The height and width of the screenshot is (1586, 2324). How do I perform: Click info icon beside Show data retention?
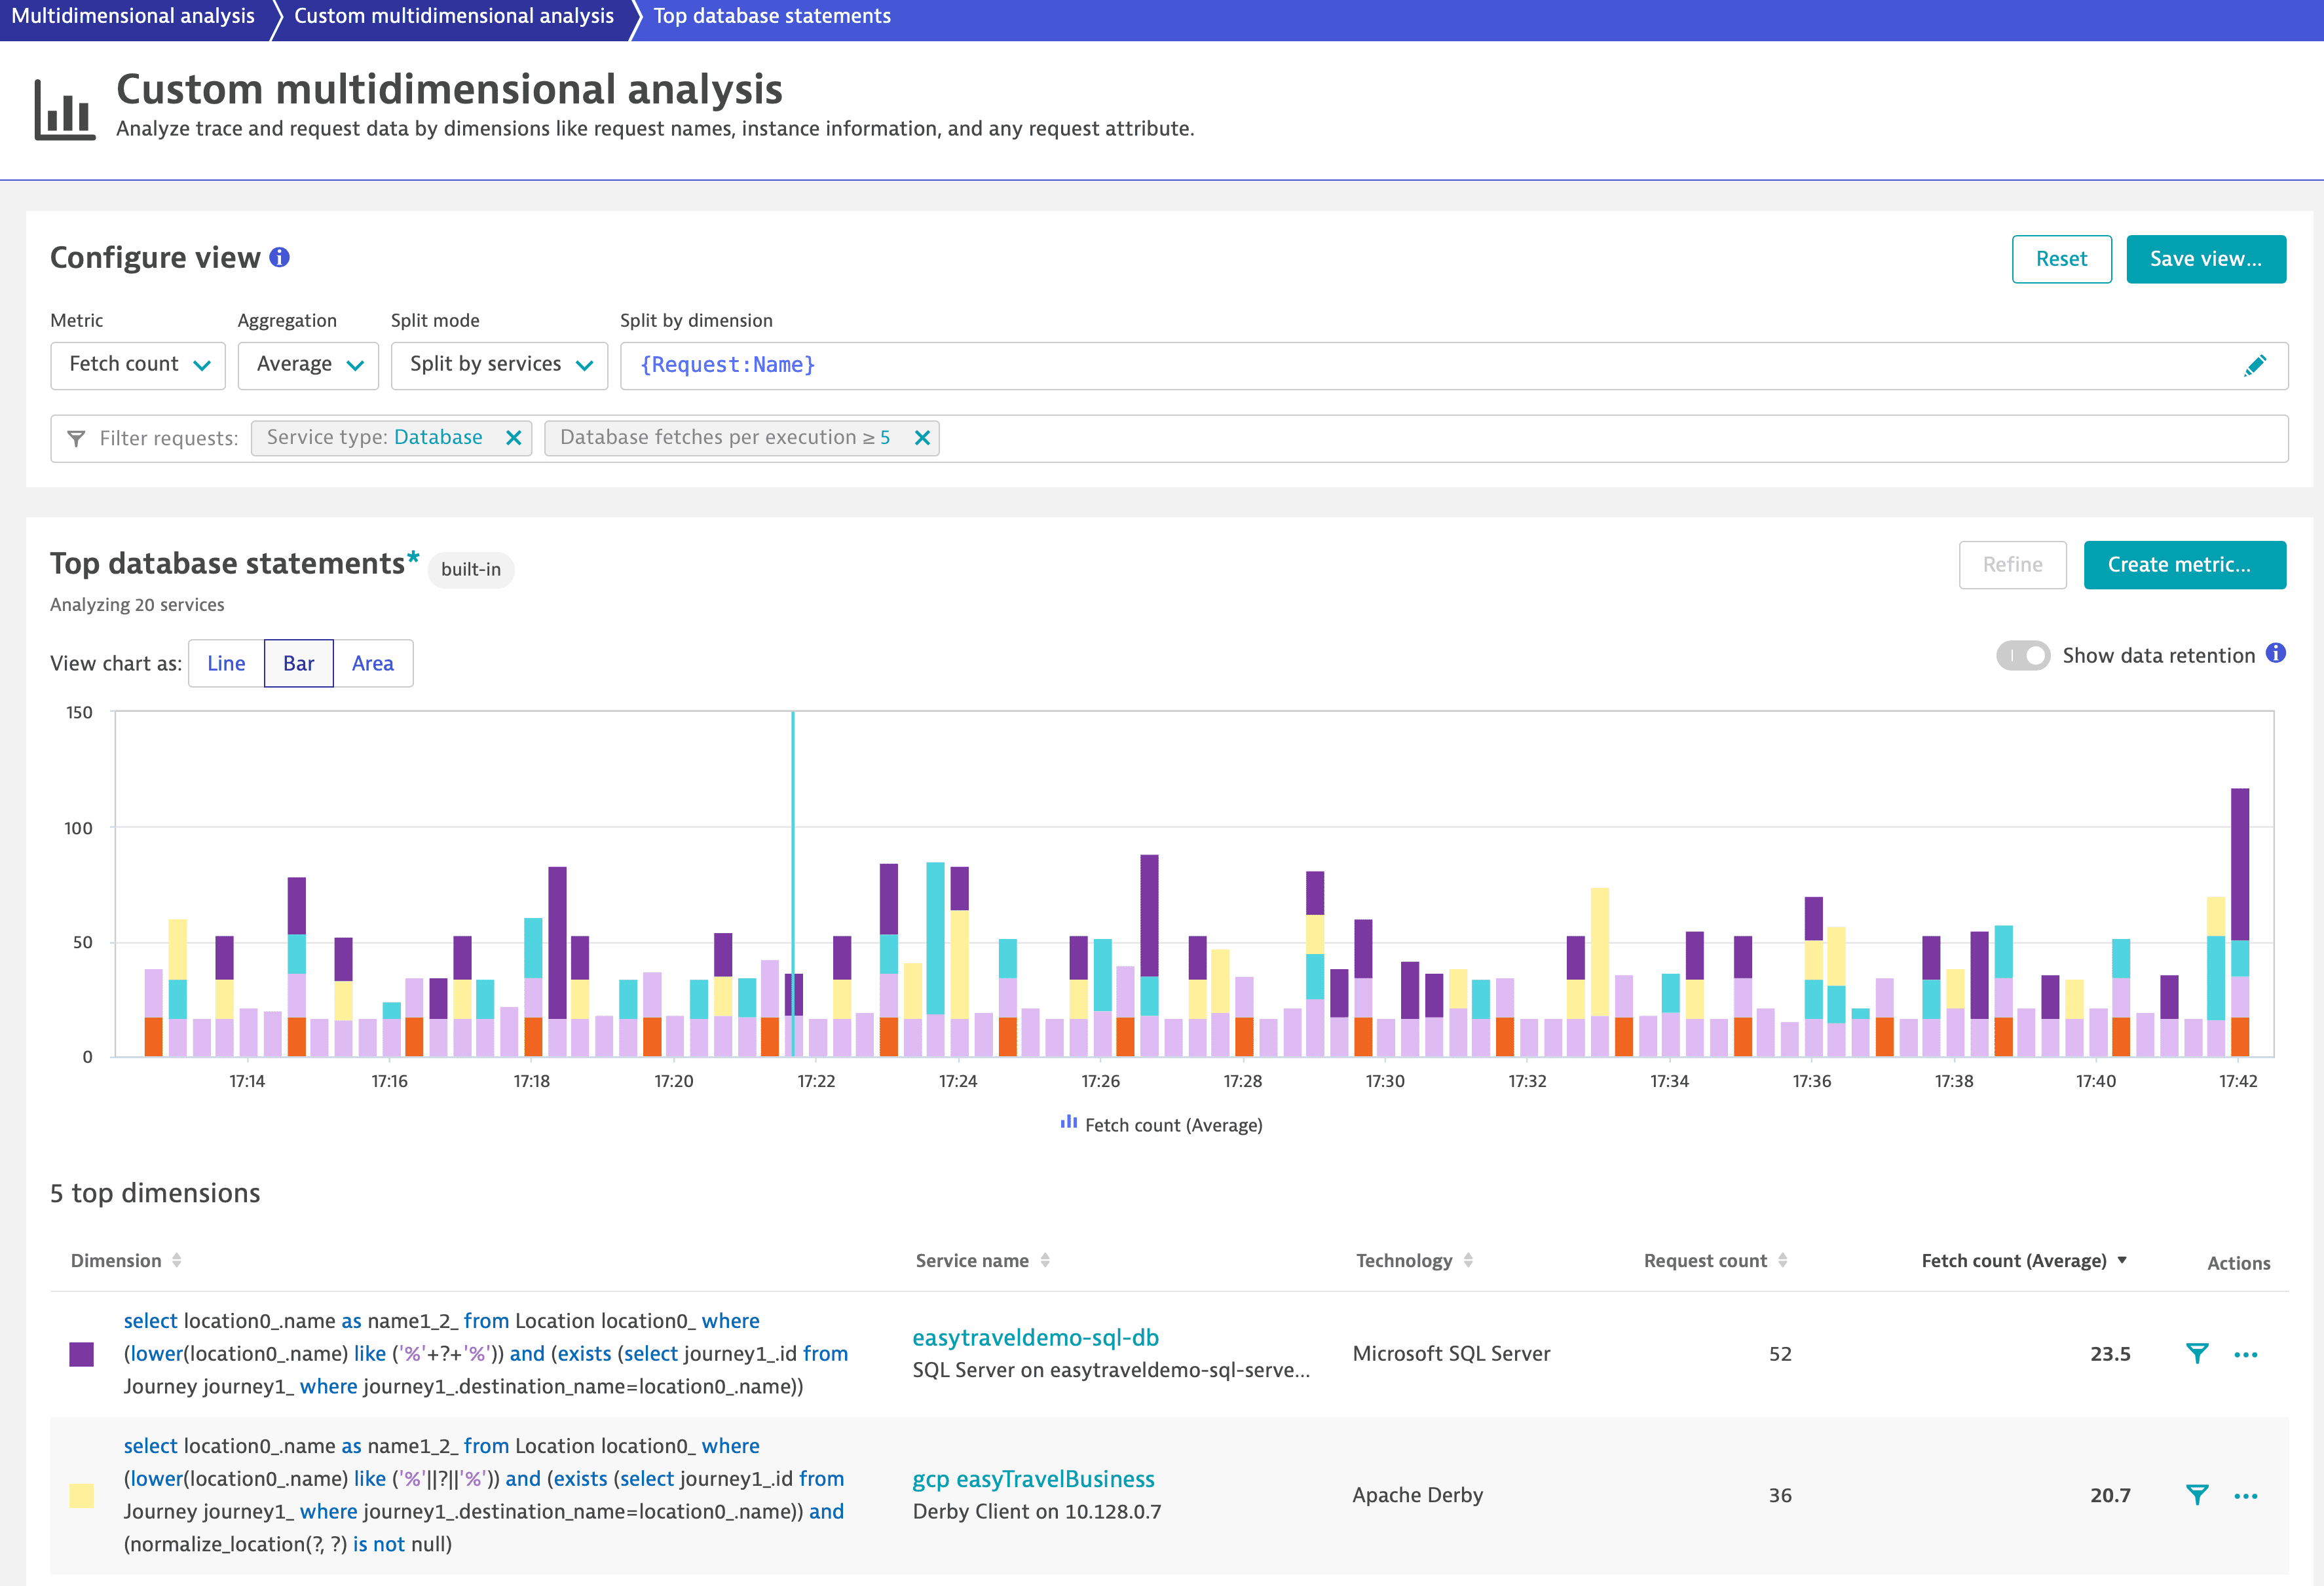point(2276,654)
